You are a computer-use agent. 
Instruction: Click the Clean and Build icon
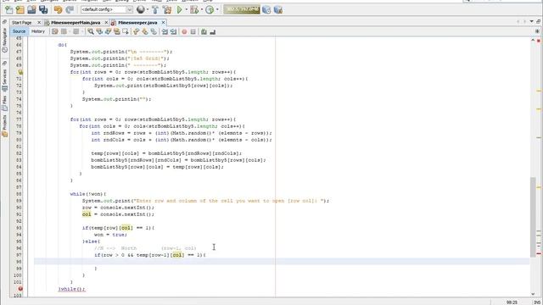point(167,9)
